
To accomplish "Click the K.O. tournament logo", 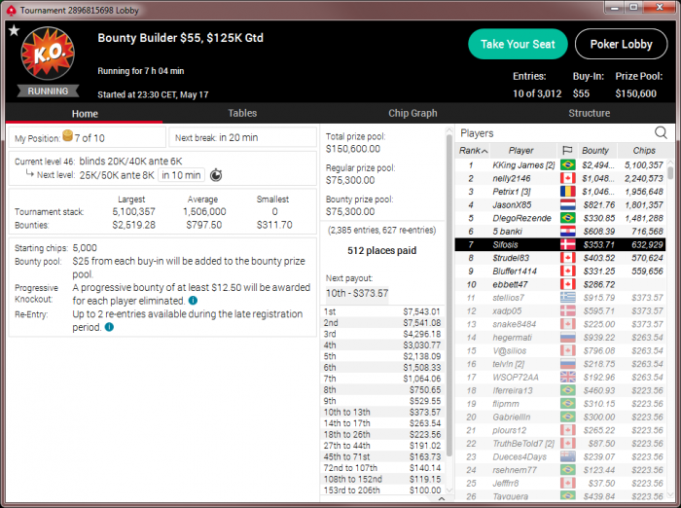I will pyautogui.click(x=48, y=54).
